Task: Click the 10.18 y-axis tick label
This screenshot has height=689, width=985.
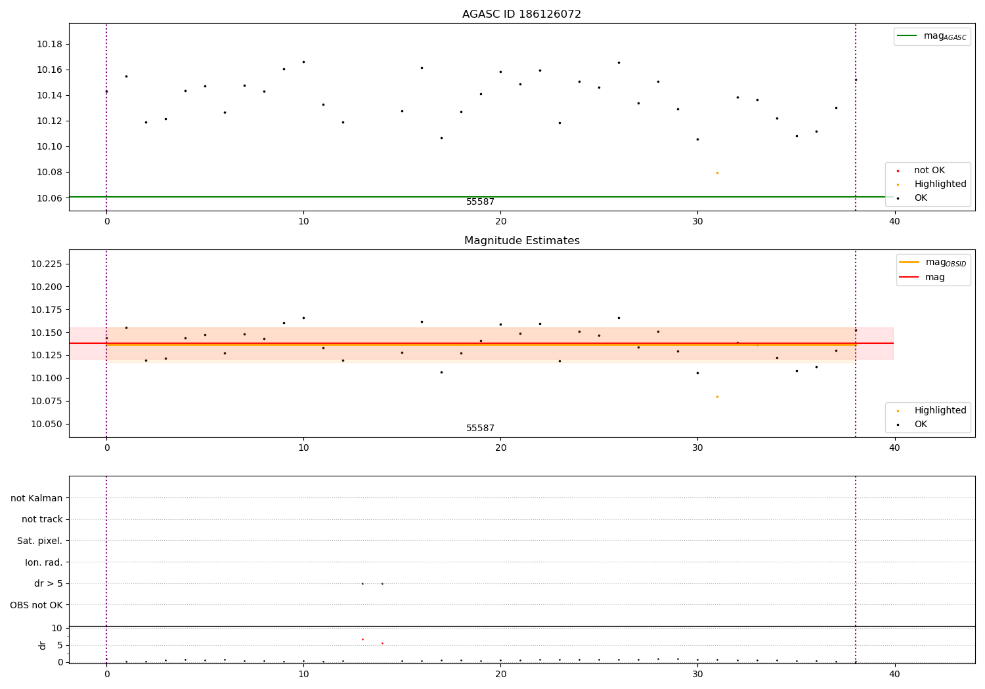Action: pyautogui.click(x=49, y=44)
